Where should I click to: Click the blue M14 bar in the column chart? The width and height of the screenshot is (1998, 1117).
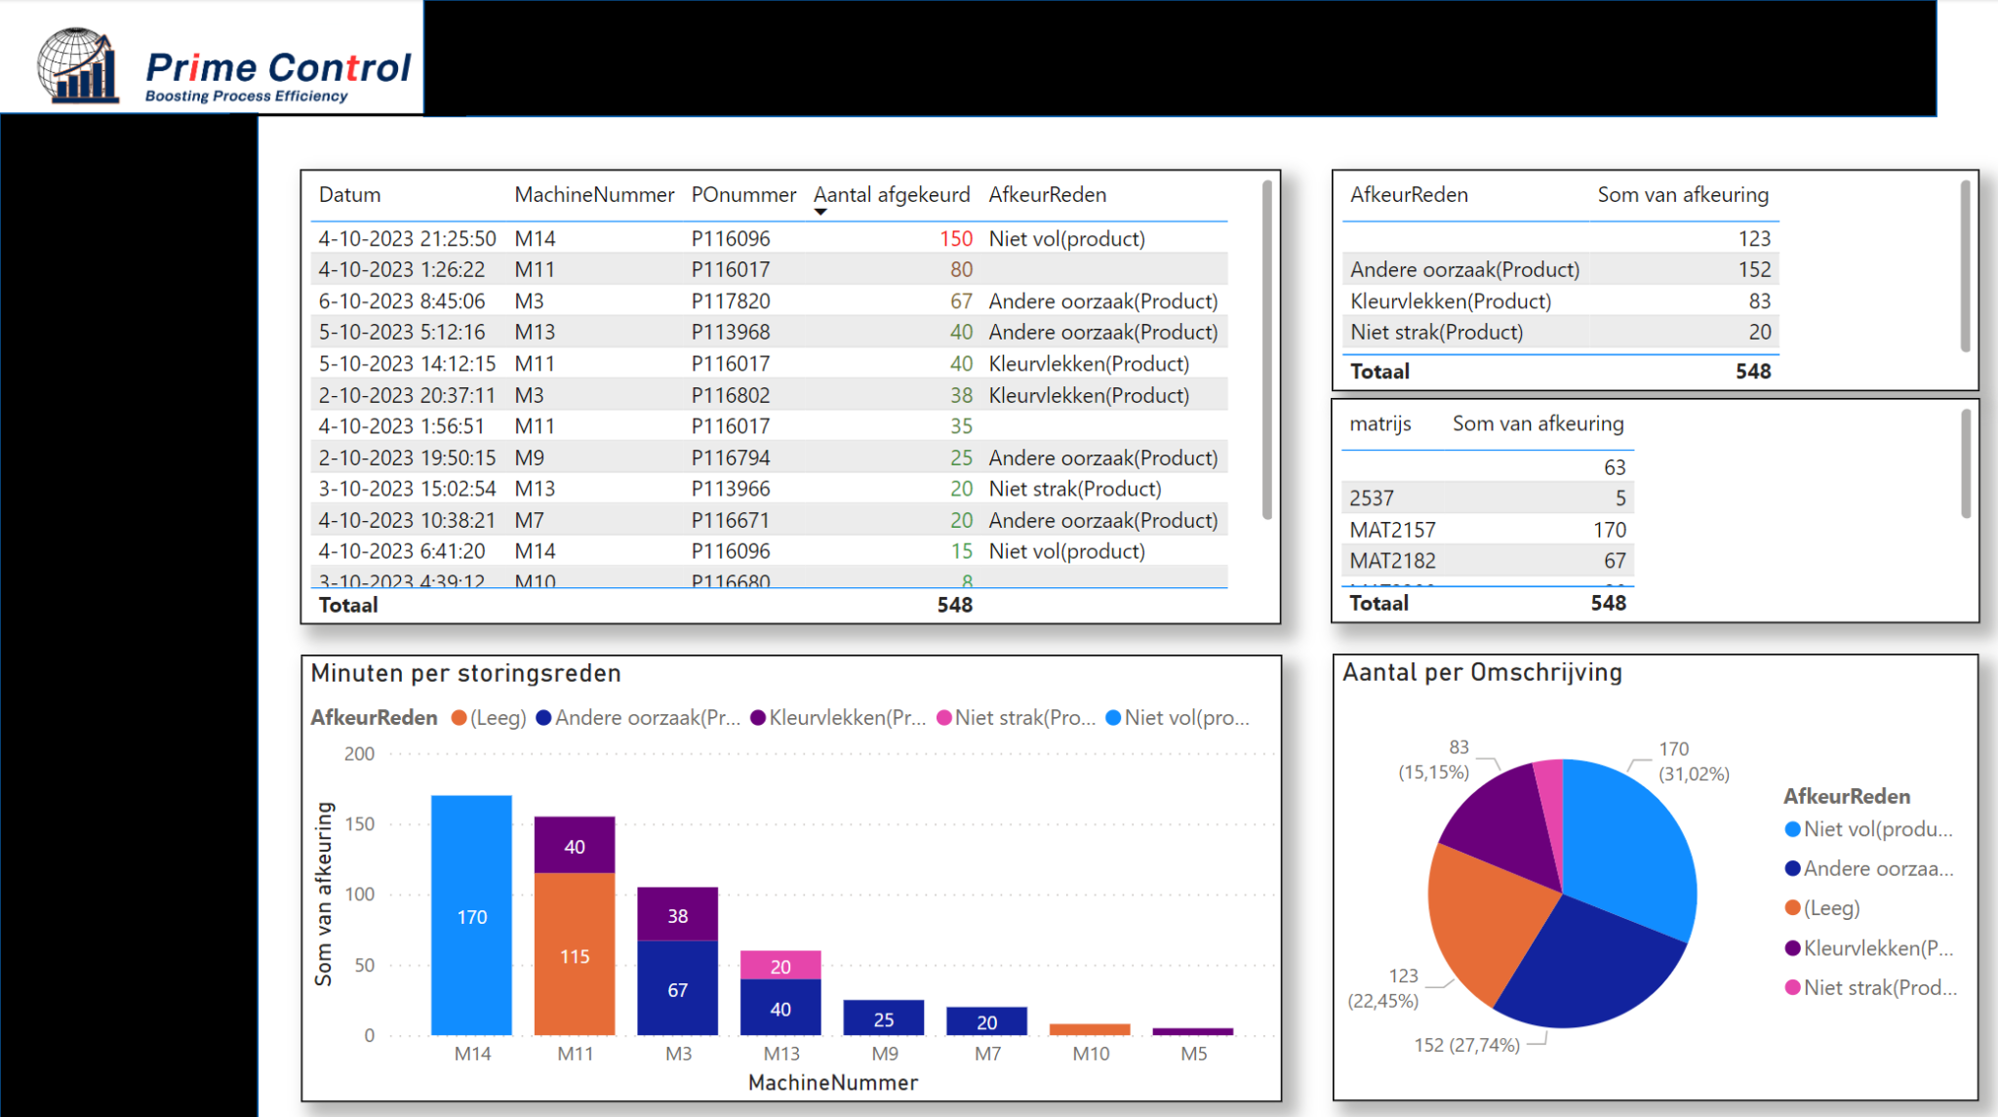[472, 917]
